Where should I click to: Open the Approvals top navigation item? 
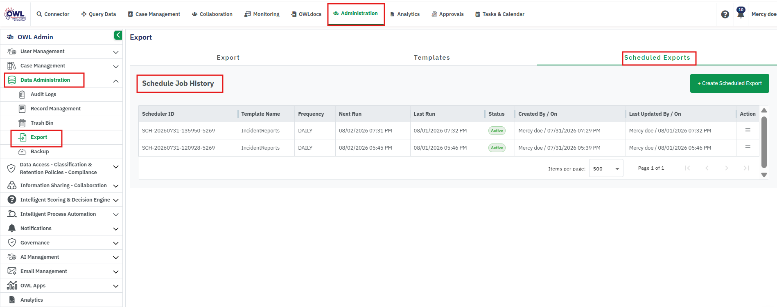(447, 14)
